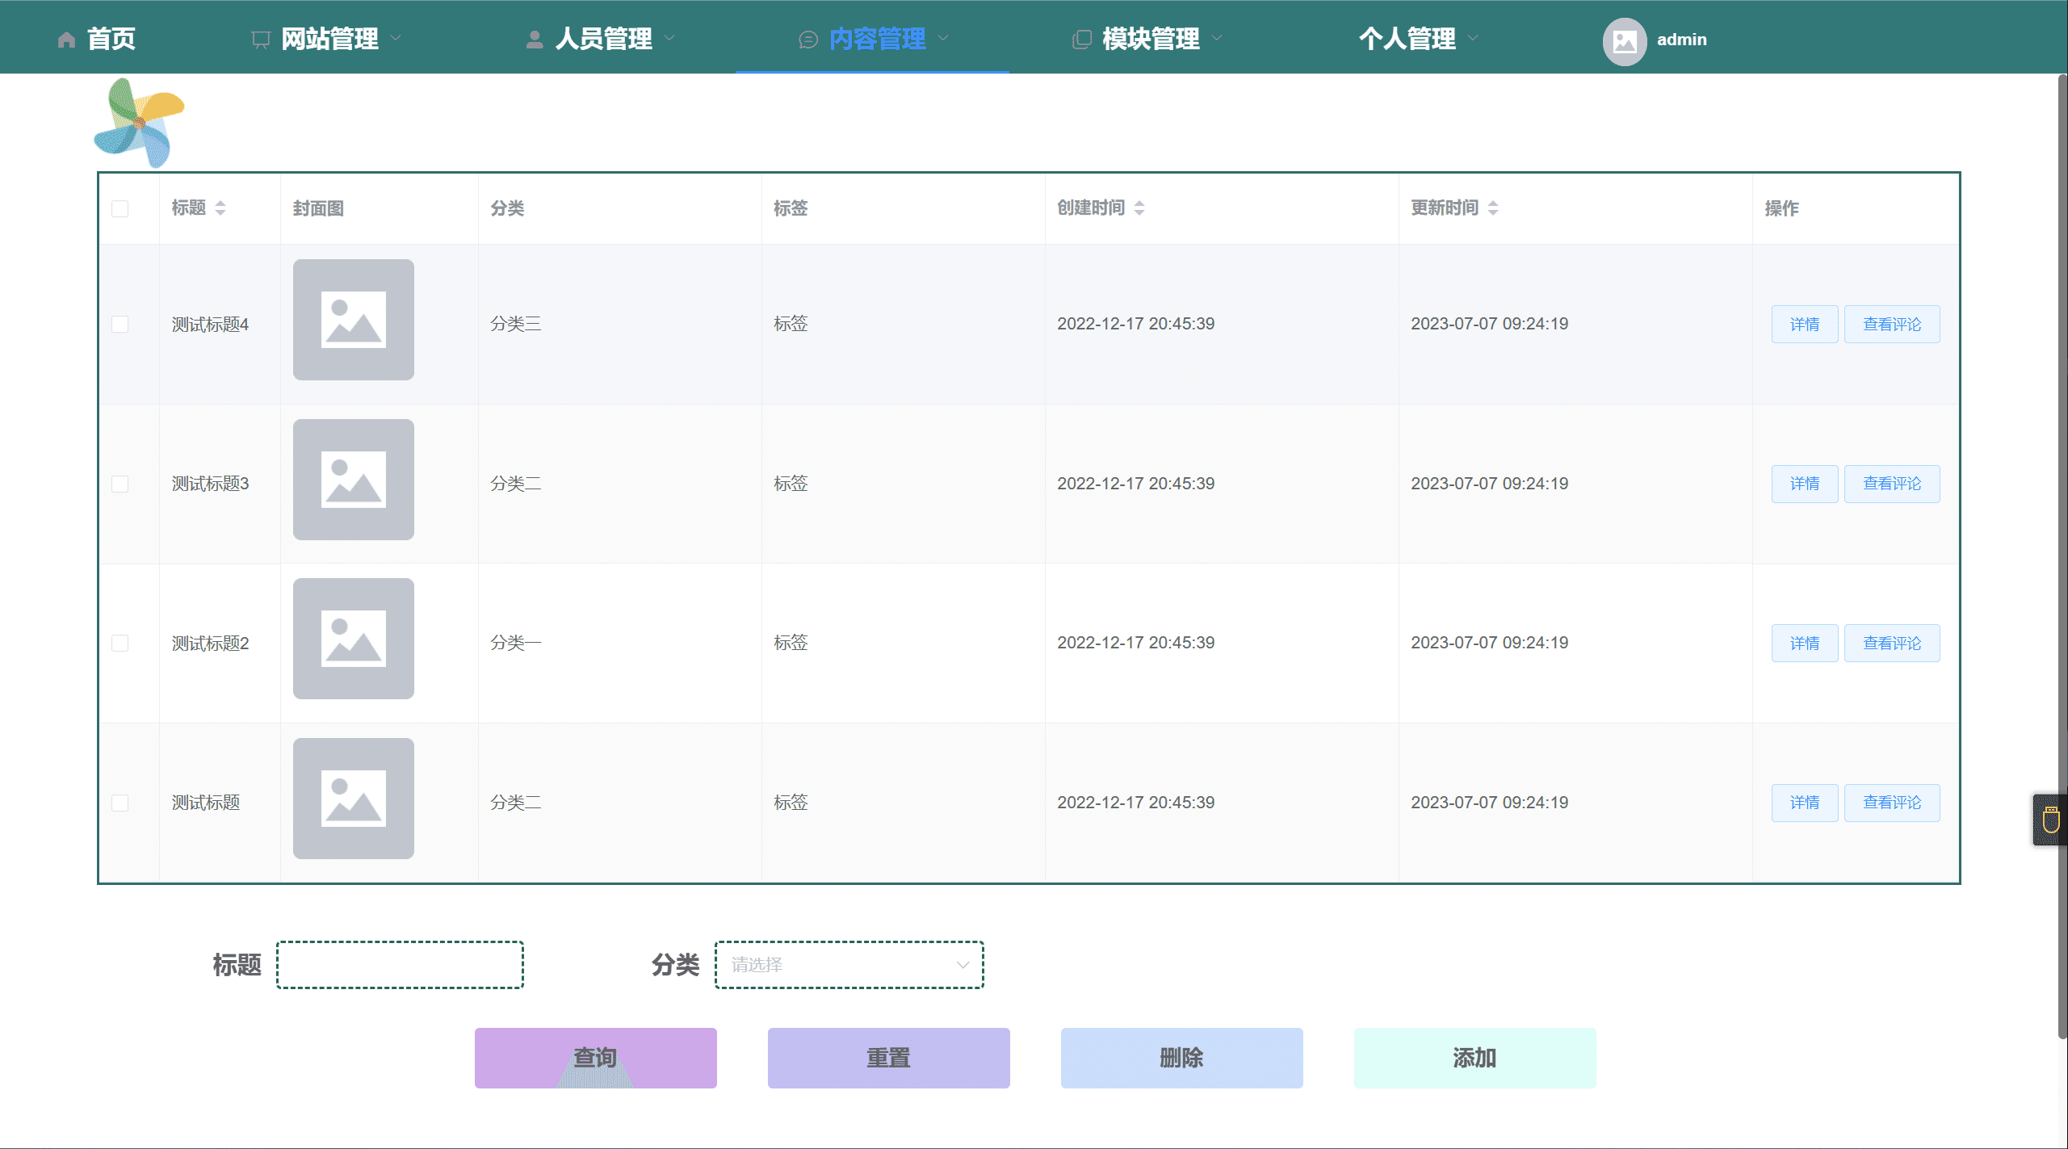This screenshot has height=1149, width=2068.
Task: Expand the 网站管理 menu chevron
Action: click(x=396, y=38)
